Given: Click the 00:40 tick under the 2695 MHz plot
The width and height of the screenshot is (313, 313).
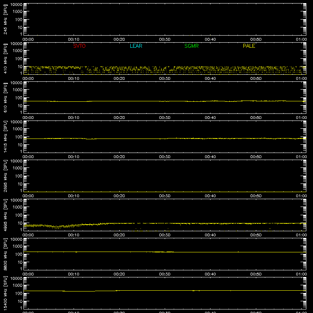Looking at the screenshot, I should point(210,196).
